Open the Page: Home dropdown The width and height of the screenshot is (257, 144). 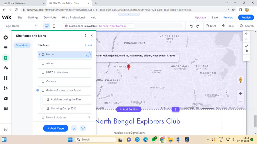[21, 26]
